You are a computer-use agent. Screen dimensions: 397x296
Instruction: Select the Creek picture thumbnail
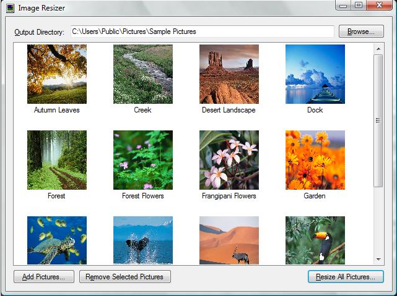pos(143,74)
